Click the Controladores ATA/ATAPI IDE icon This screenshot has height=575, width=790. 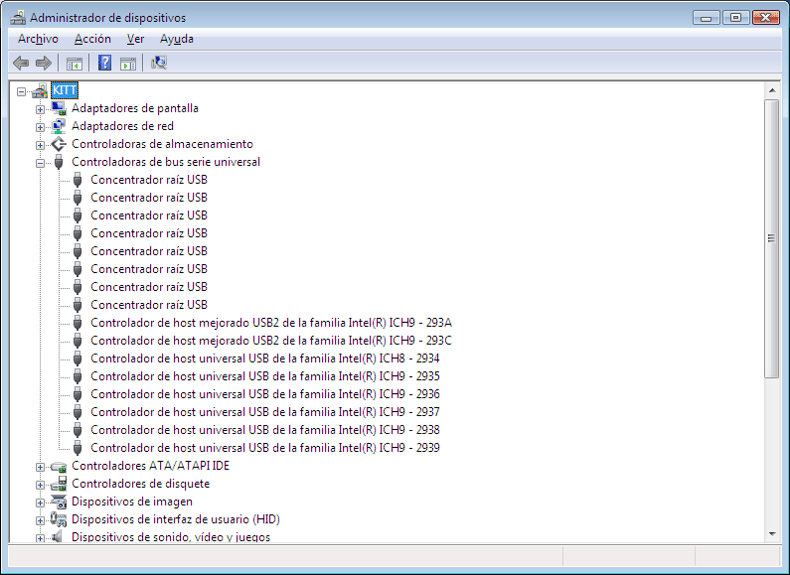(59, 467)
